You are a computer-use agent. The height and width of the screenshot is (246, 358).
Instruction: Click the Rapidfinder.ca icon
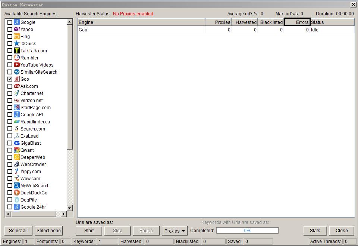[x=17, y=122]
